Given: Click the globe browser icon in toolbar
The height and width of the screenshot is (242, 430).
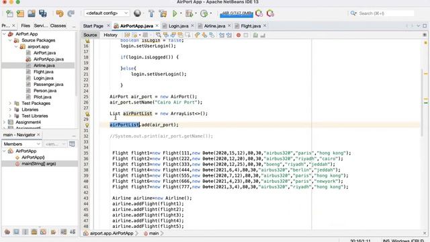Looking at the screenshot, I should [x=137, y=13].
